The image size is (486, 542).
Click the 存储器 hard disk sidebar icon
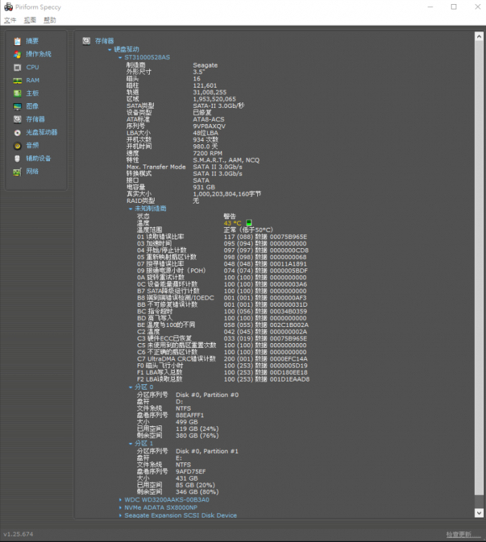pos(18,119)
